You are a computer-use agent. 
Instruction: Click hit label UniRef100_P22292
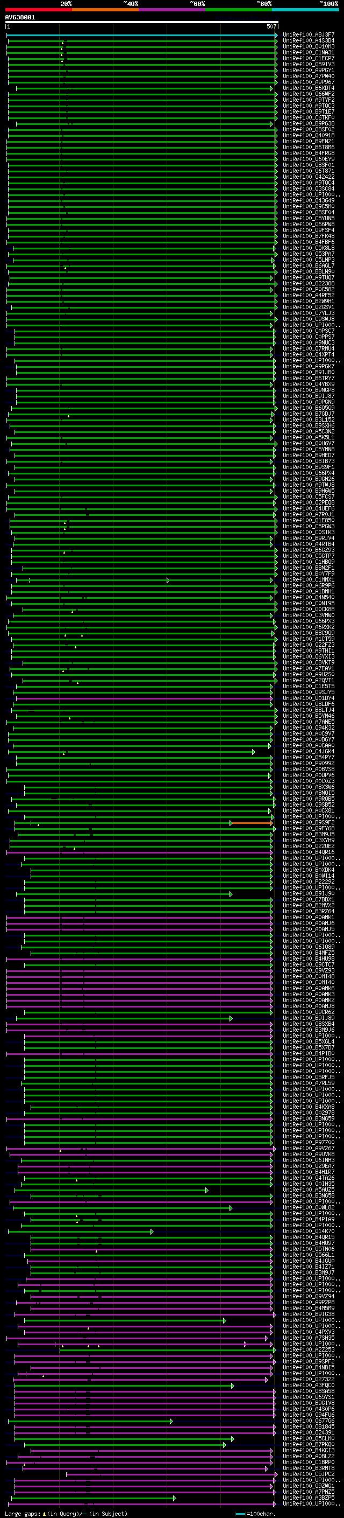[x=308, y=882]
